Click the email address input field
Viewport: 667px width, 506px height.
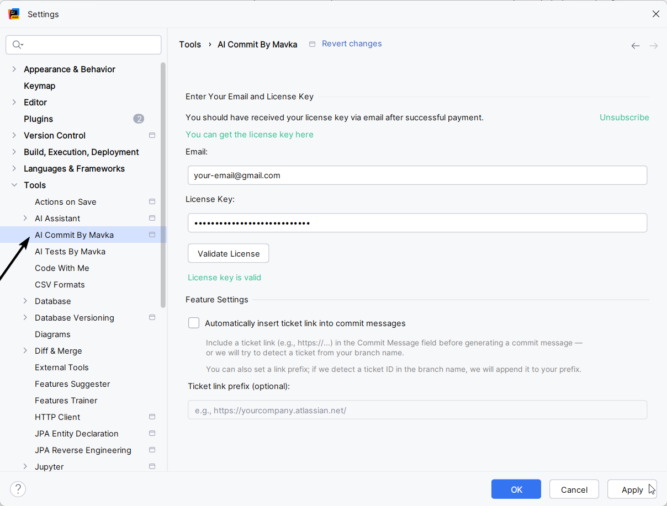pyautogui.click(x=417, y=175)
